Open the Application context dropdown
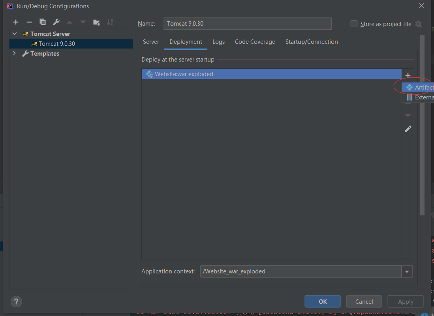 click(x=407, y=271)
